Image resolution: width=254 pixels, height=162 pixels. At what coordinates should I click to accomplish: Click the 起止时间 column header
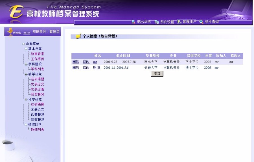click(x=123, y=56)
